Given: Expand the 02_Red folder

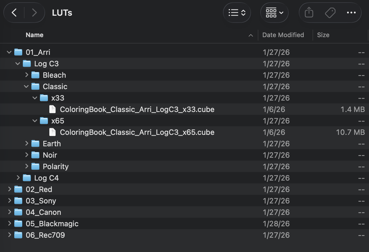Looking at the screenshot, I should pyautogui.click(x=9, y=189).
